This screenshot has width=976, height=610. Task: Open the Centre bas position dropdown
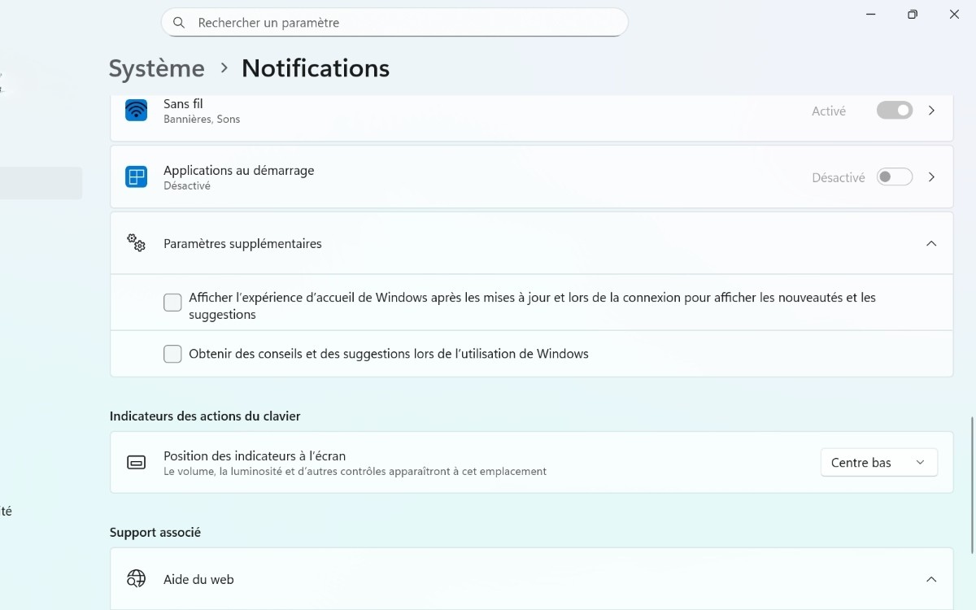[878, 462]
